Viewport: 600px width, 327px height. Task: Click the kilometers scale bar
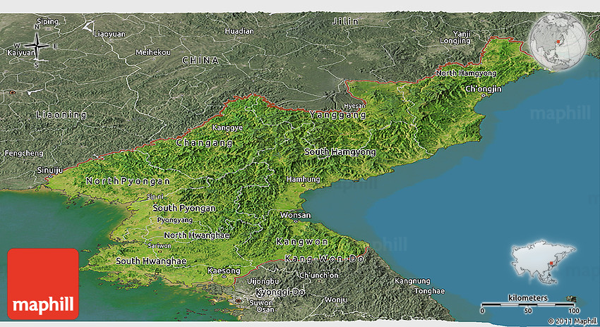tap(528, 306)
